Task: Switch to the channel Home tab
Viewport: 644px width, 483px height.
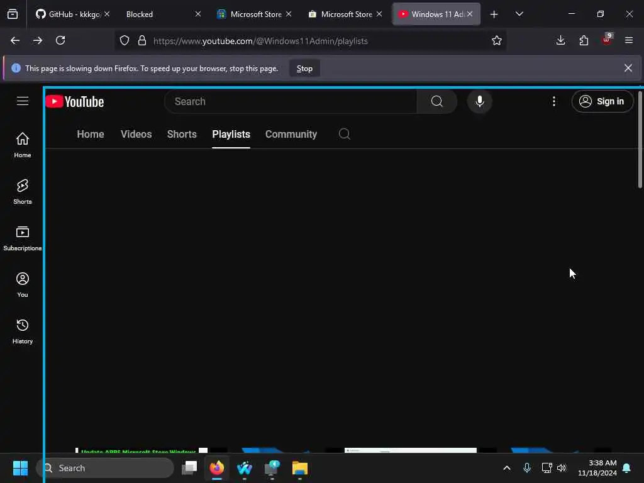Action: point(91,135)
